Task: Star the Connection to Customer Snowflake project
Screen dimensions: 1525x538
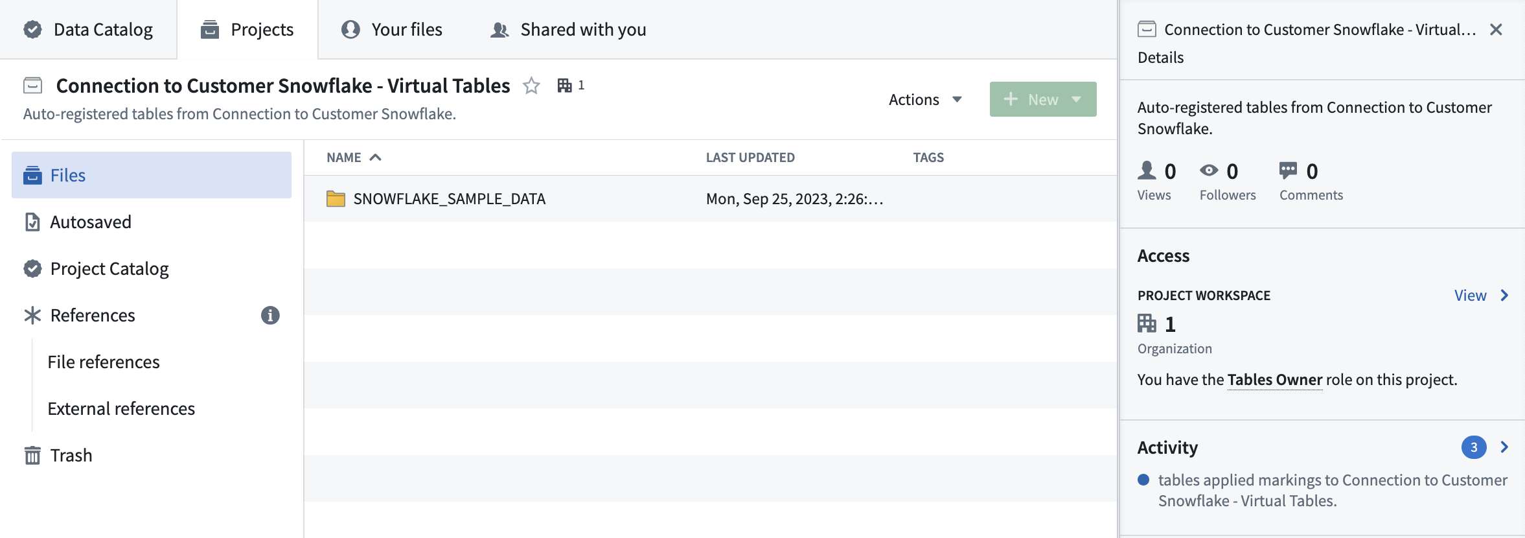Action: [531, 86]
